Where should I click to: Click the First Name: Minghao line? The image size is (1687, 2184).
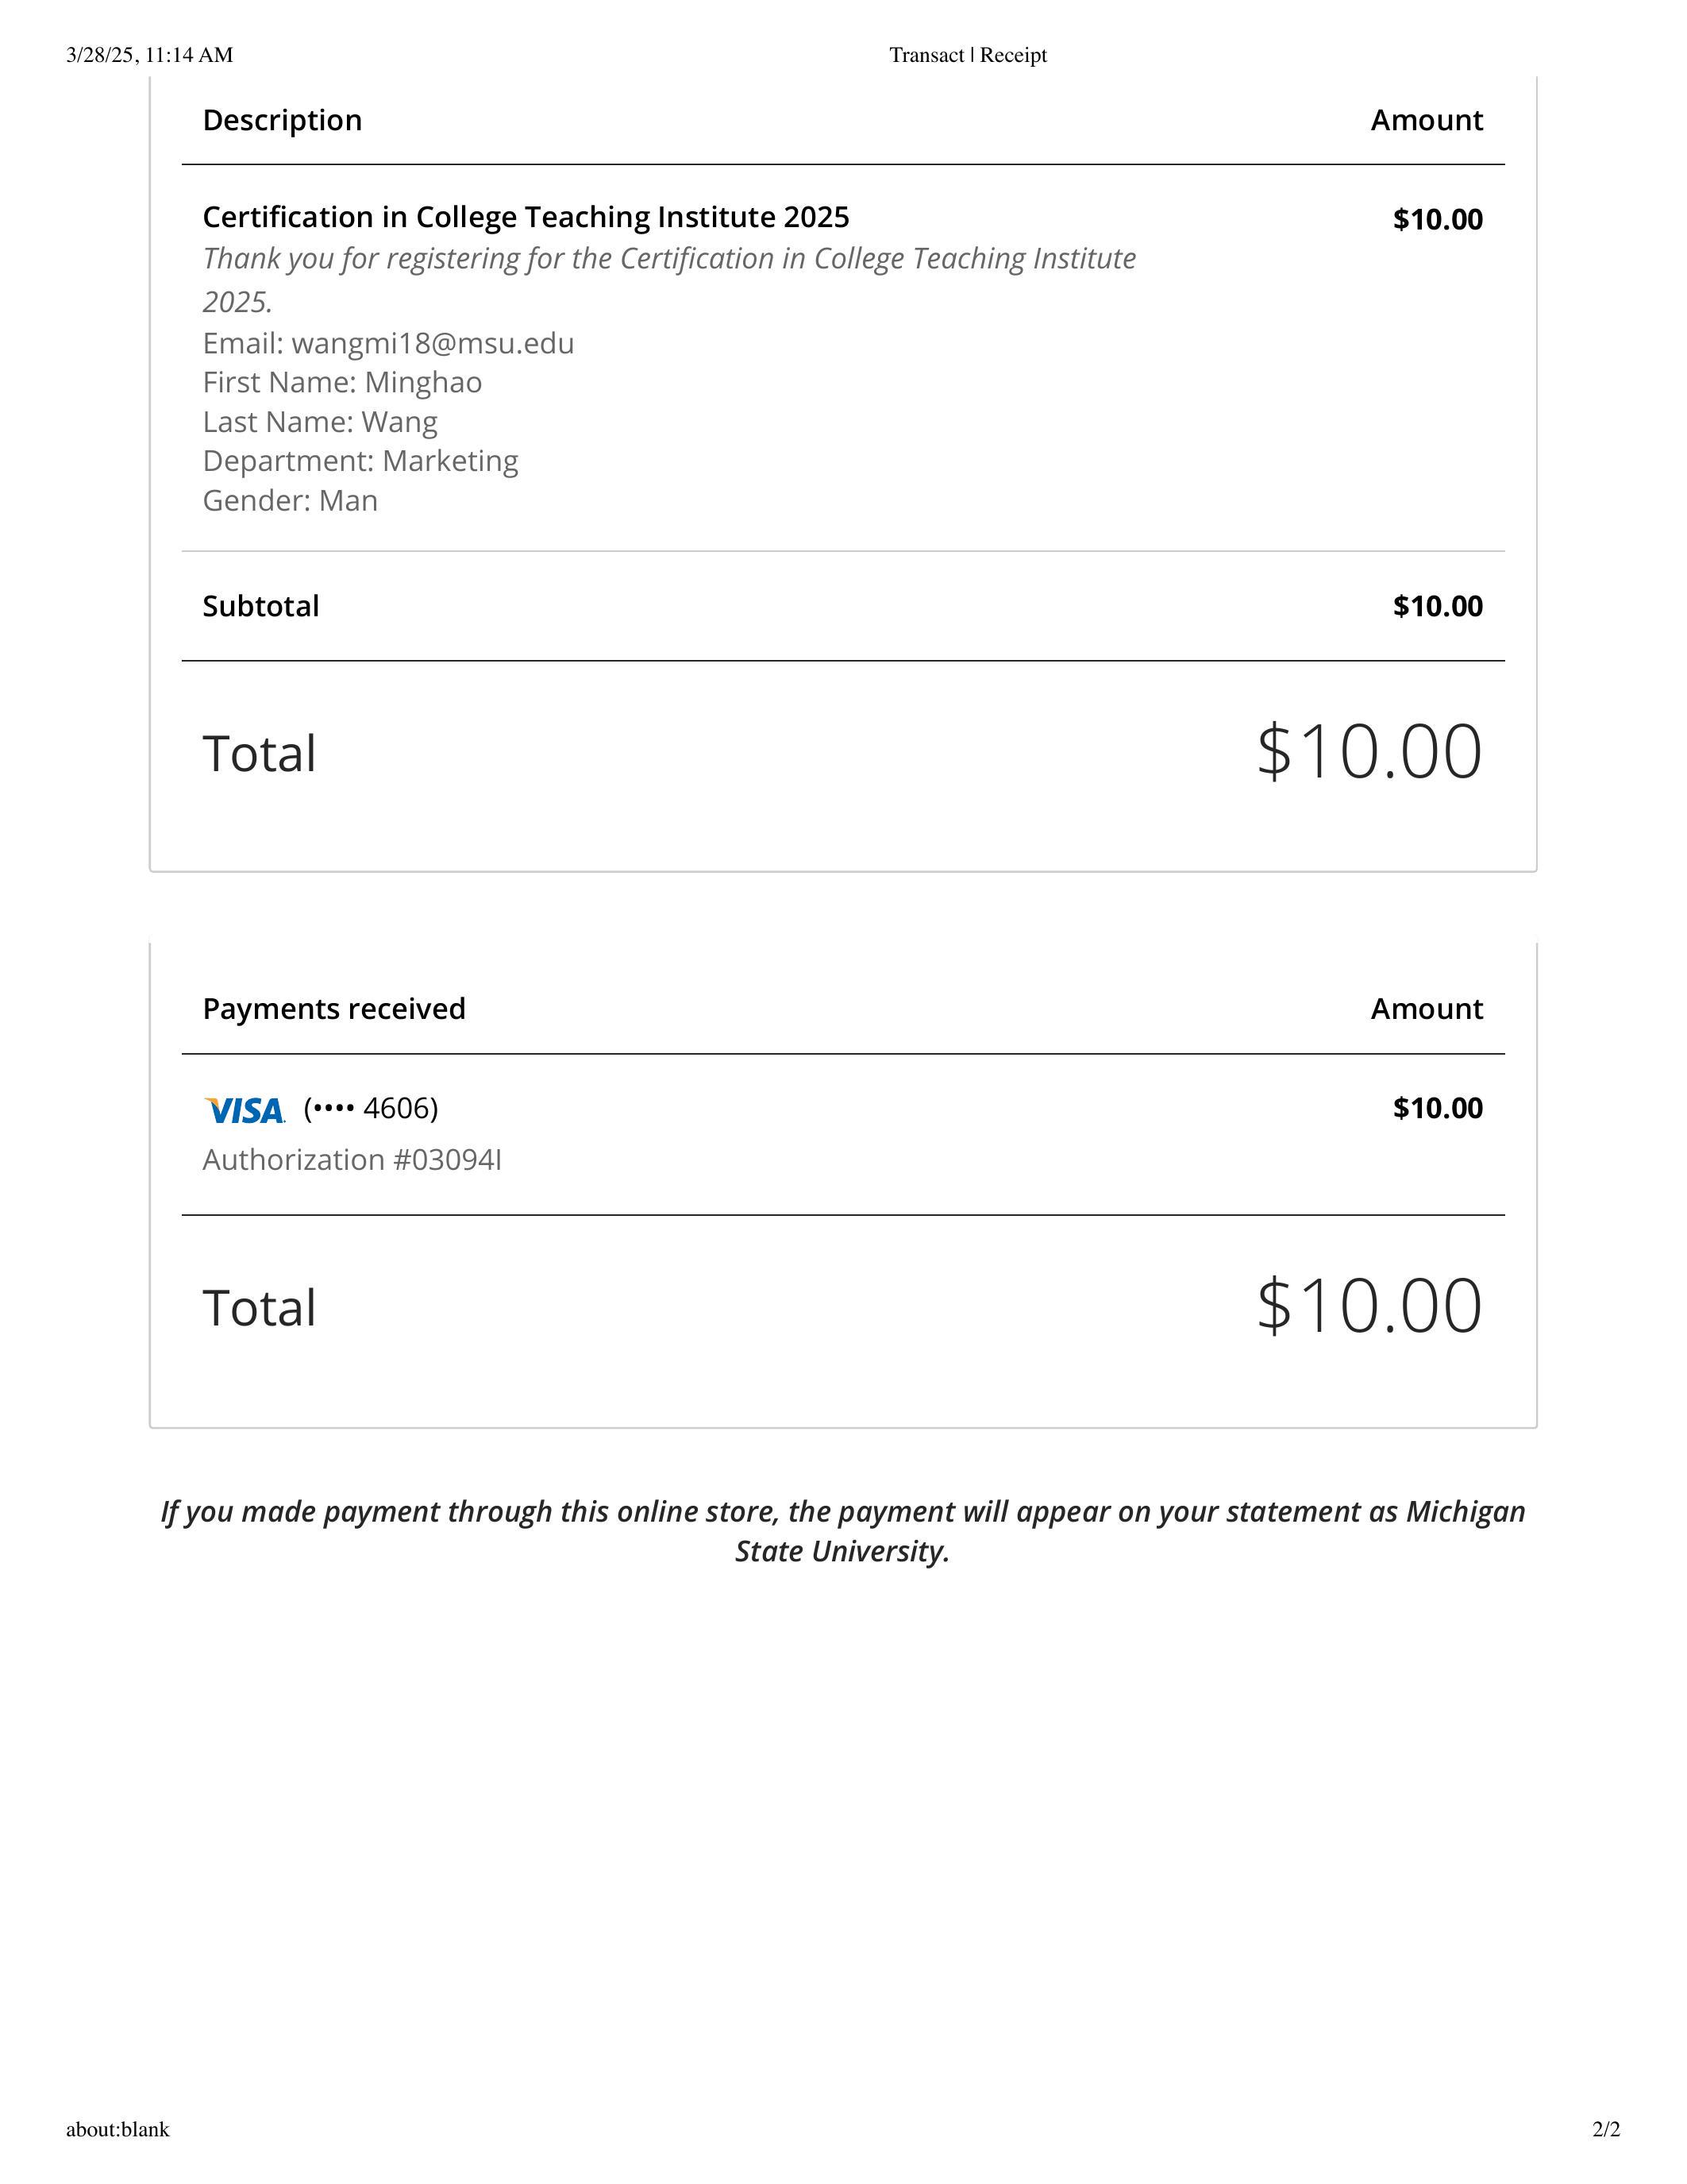[x=342, y=382]
